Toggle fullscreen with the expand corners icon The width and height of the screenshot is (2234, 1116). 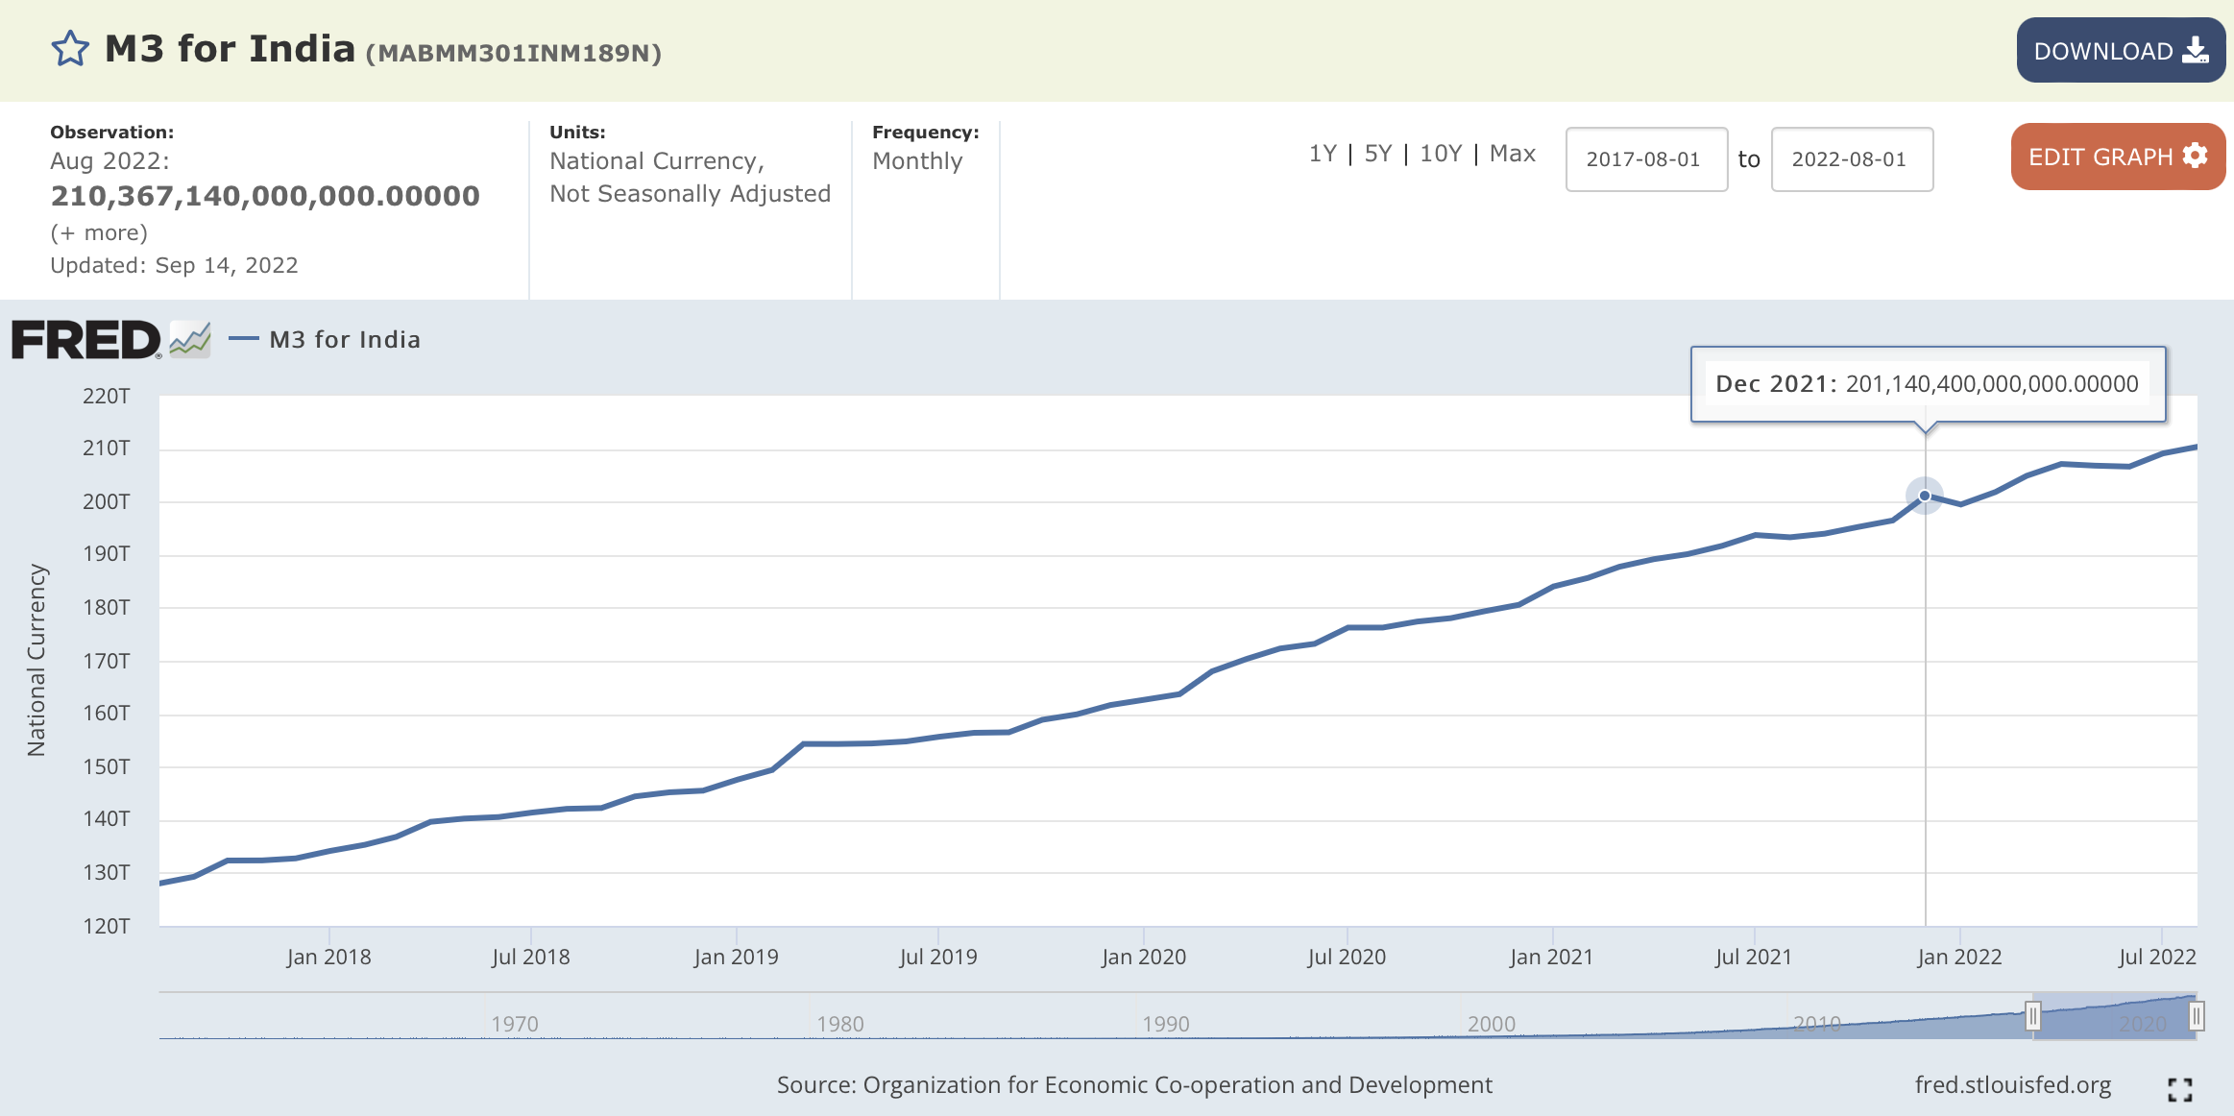[x=2179, y=1089]
